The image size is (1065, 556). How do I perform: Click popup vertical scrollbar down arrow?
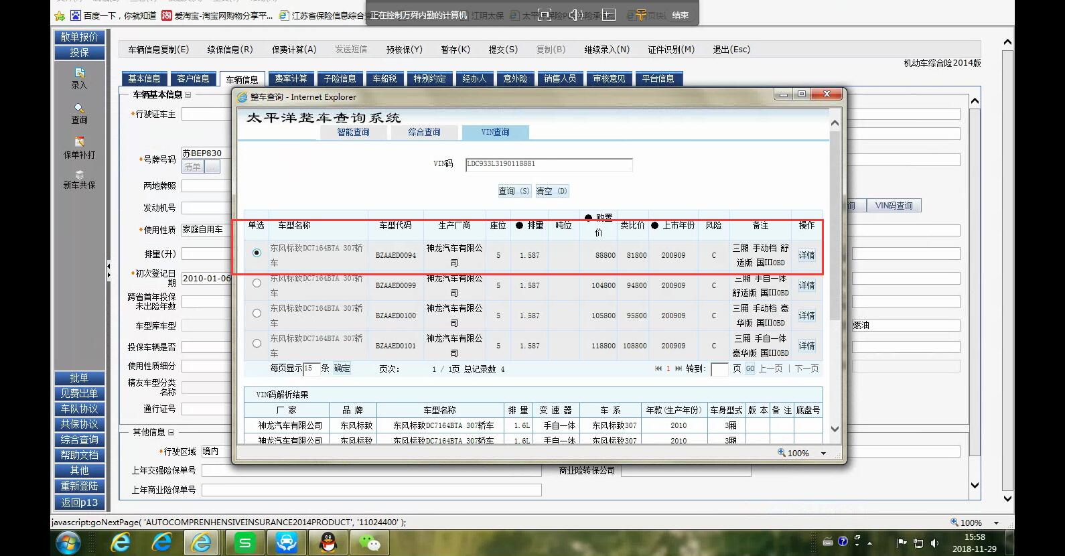coord(835,429)
